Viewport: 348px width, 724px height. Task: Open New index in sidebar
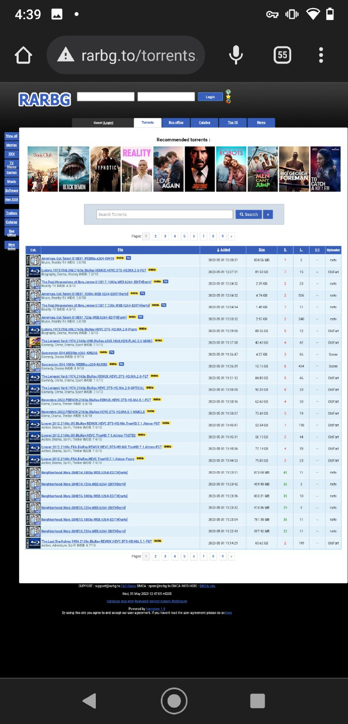click(x=11, y=246)
